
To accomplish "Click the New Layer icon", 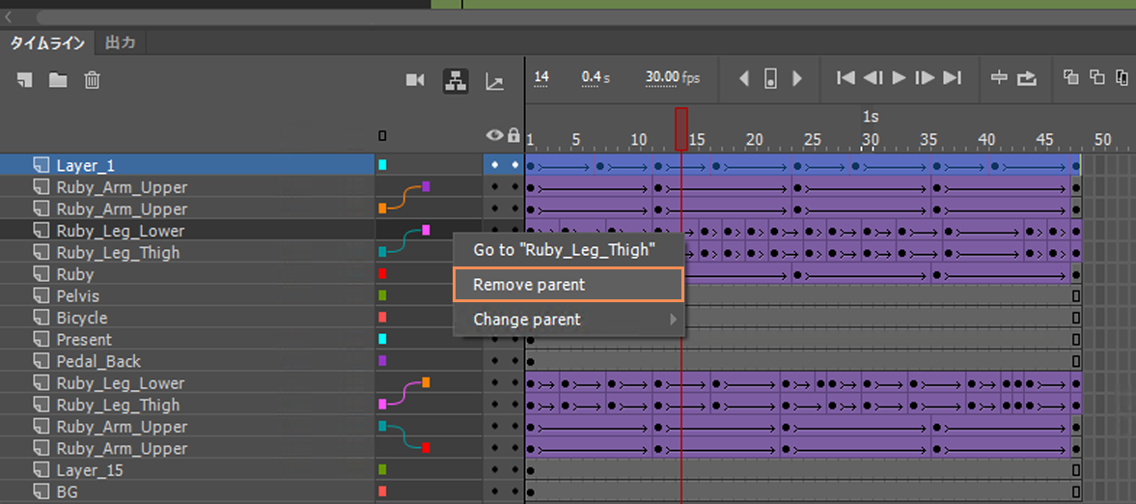I will [25, 80].
